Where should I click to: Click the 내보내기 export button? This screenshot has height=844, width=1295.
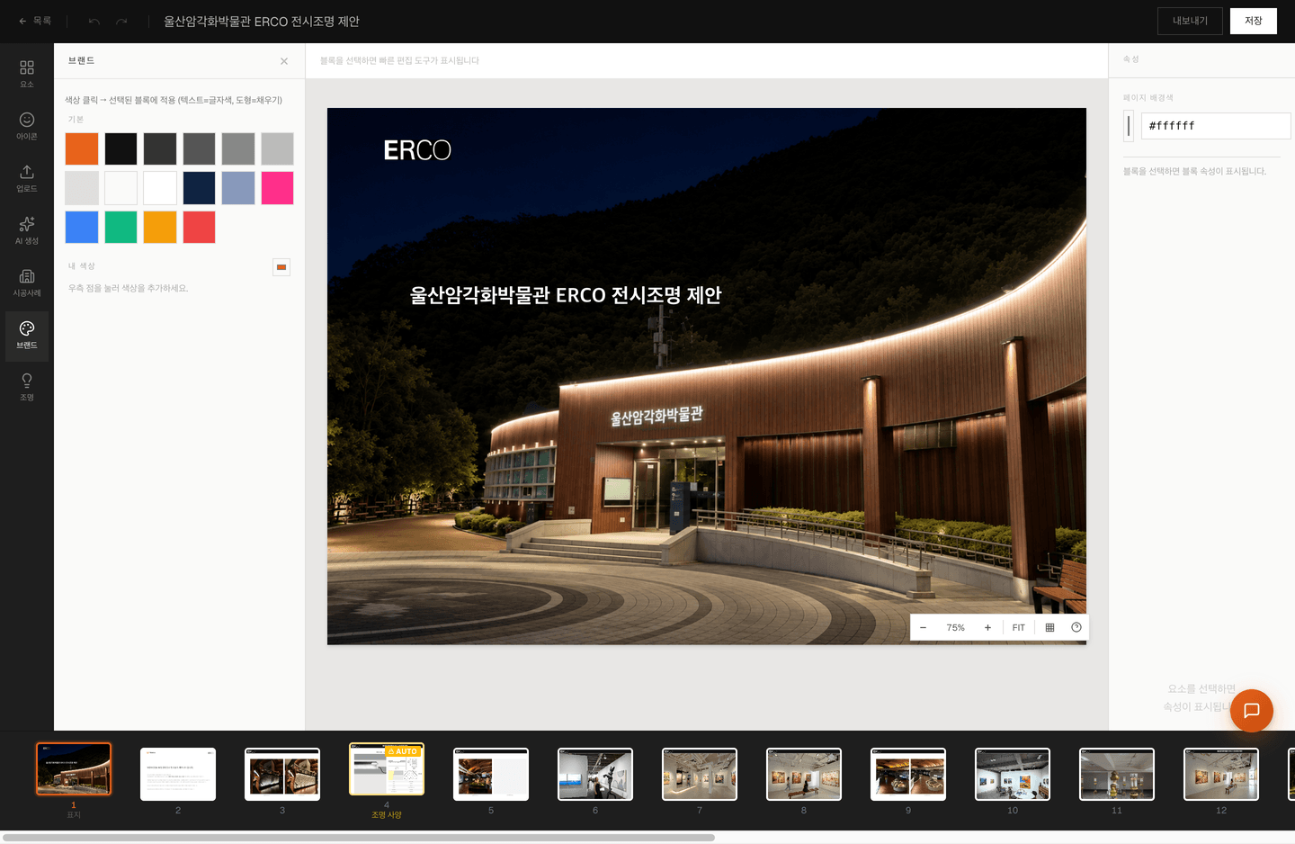click(1190, 21)
